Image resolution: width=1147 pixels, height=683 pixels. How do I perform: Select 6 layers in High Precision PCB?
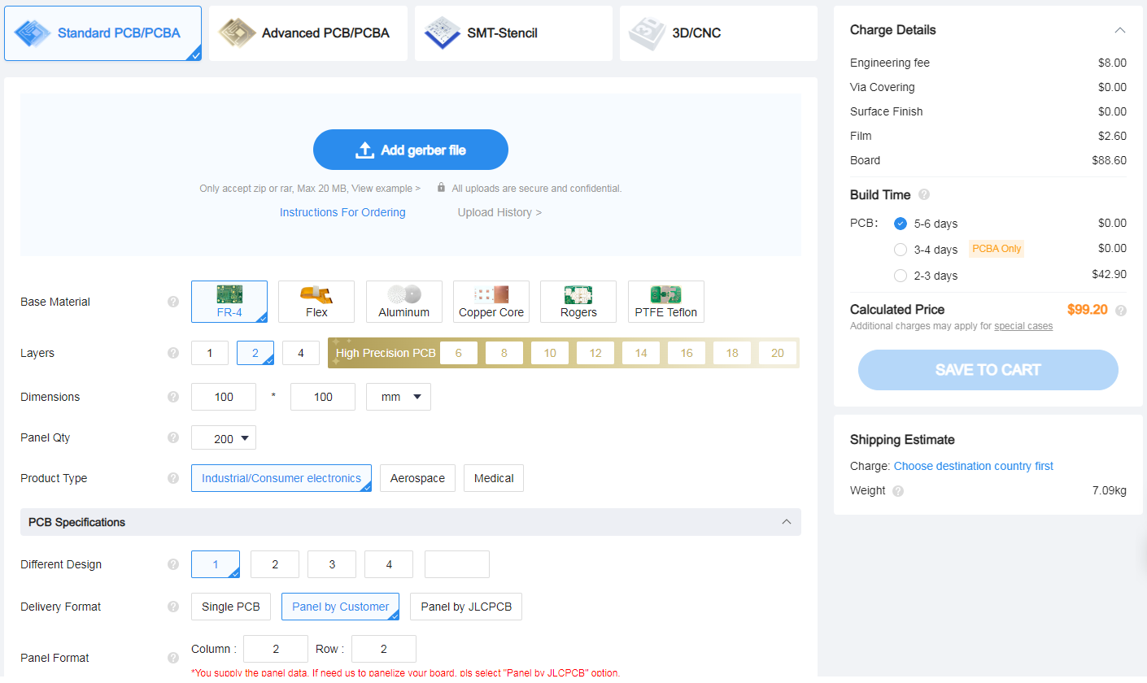(459, 353)
